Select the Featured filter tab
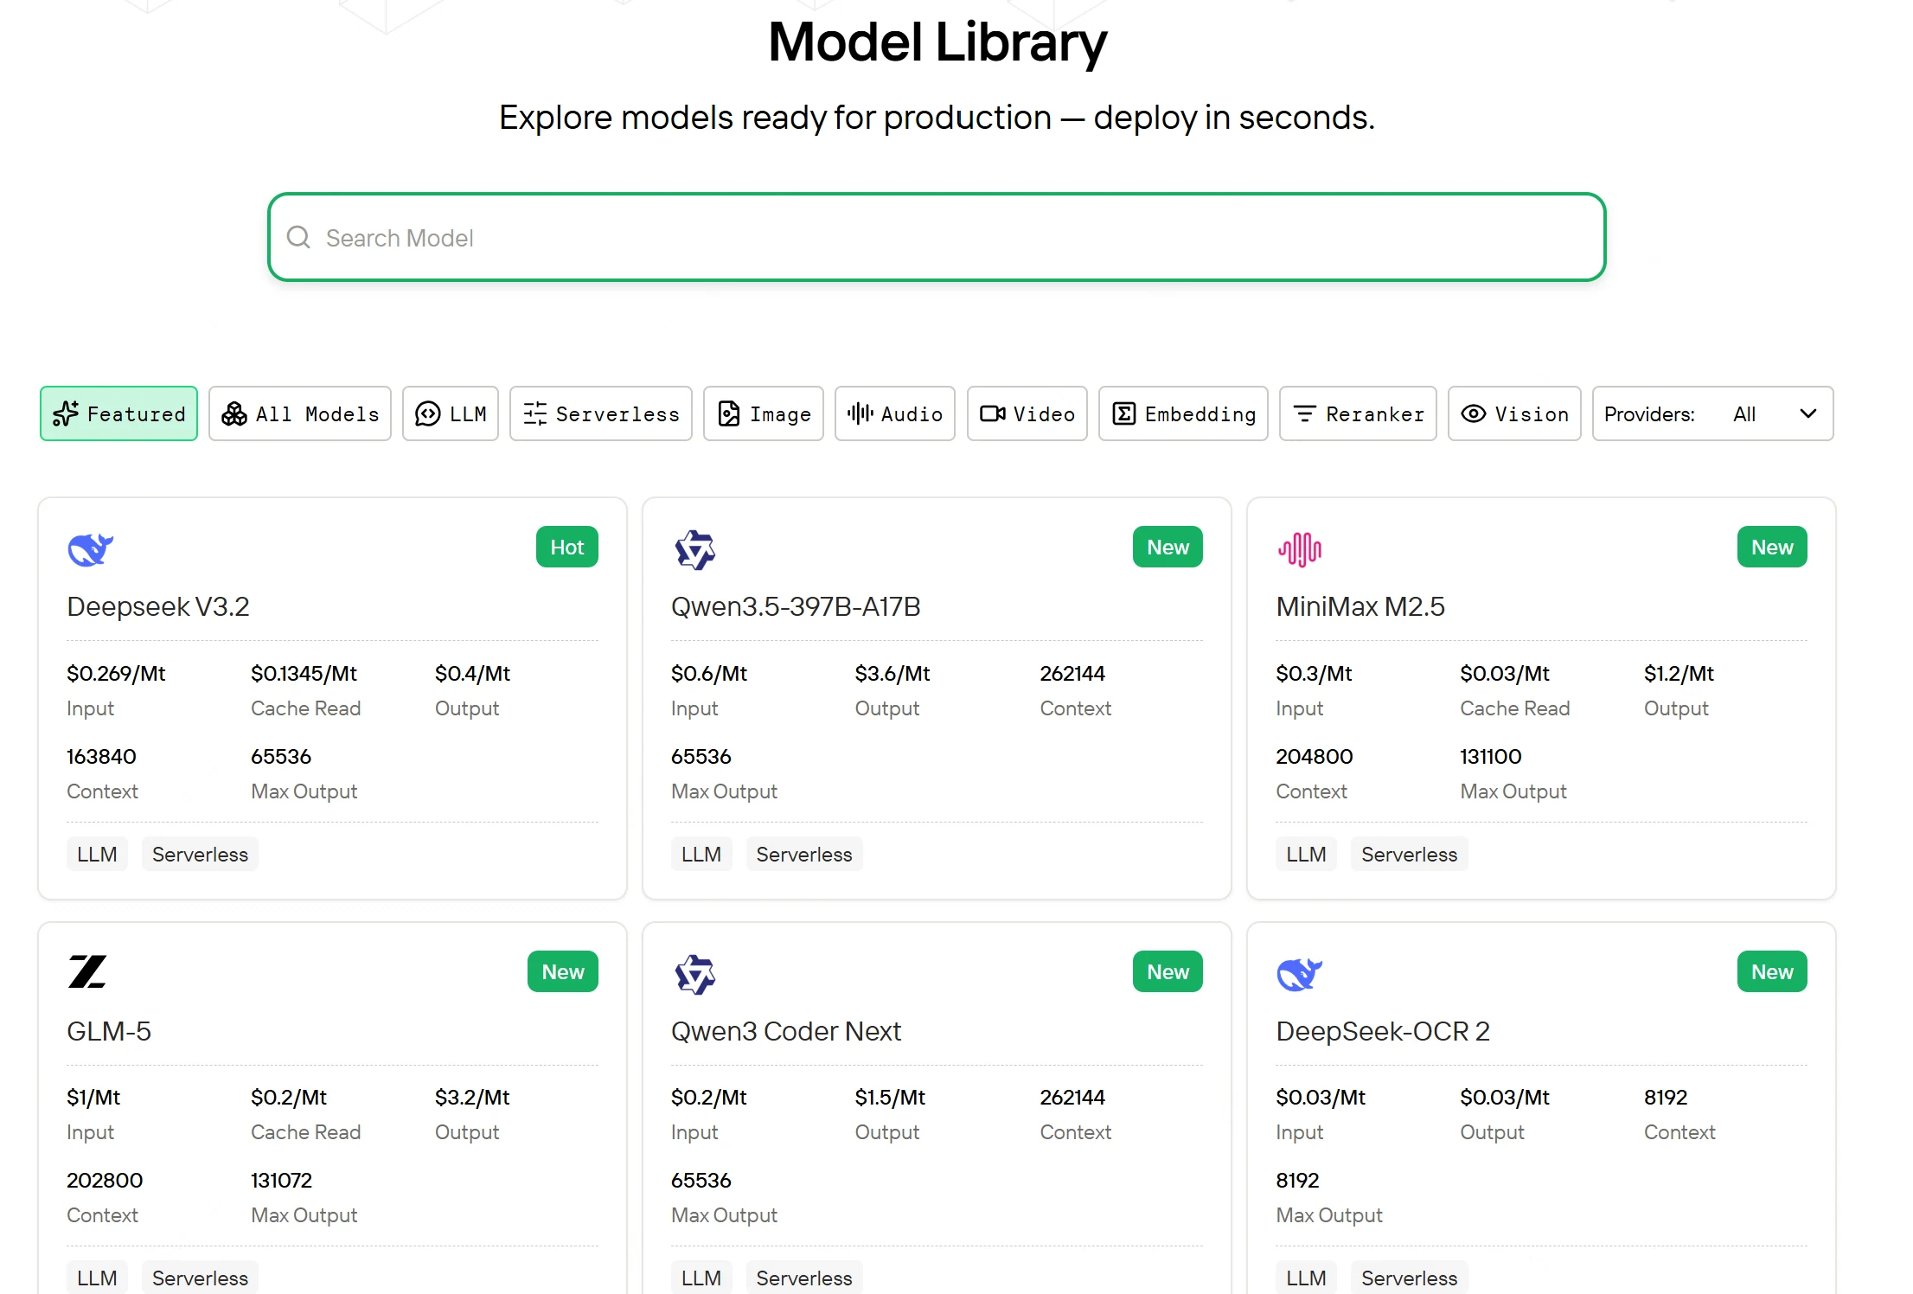The width and height of the screenshot is (1913, 1294). pos(118,413)
